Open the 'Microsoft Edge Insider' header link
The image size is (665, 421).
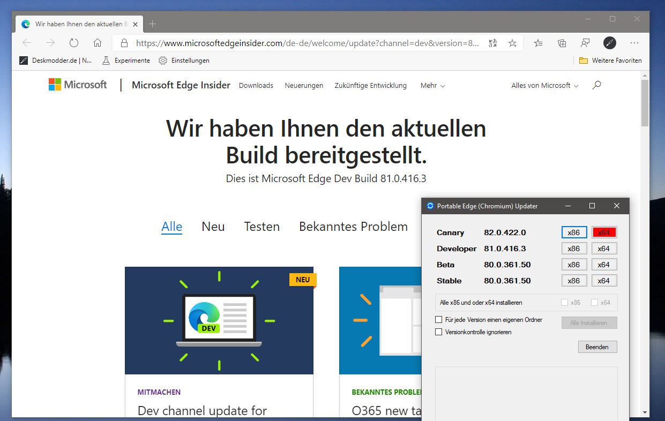[x=181, y=85]
